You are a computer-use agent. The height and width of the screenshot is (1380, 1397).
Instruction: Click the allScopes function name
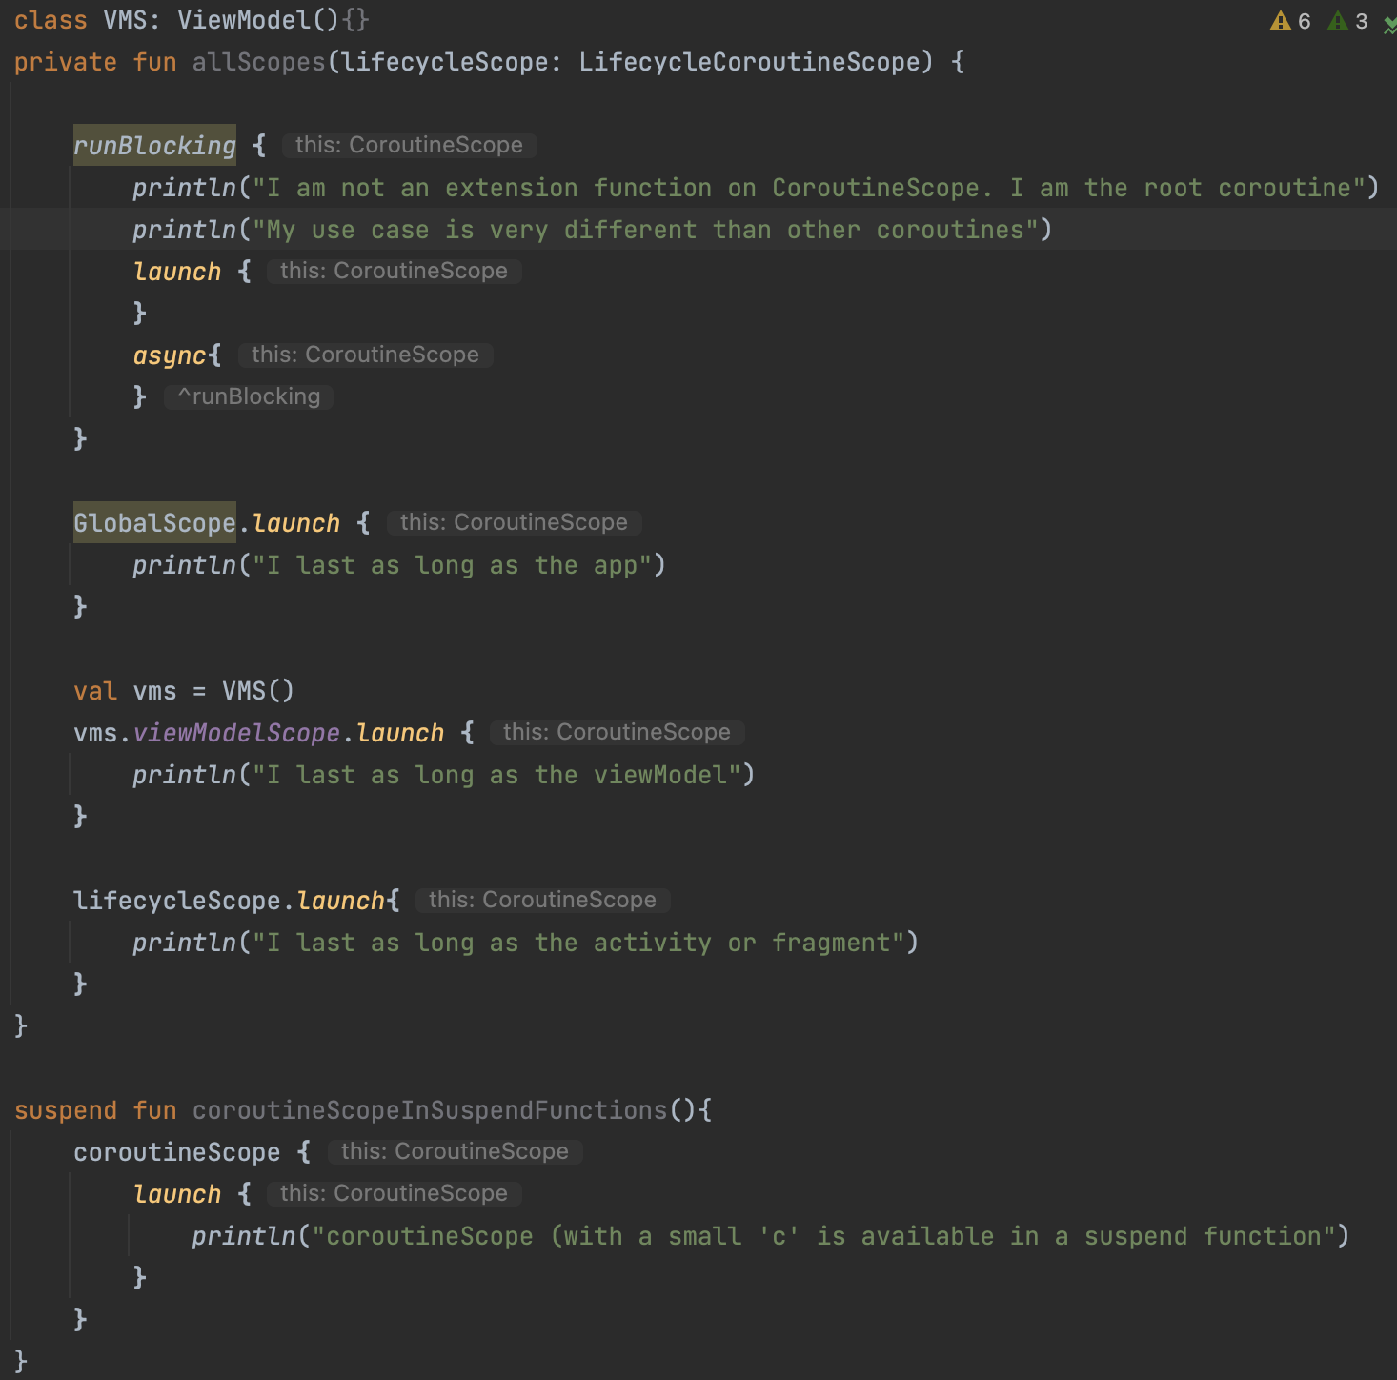coord(259,62)
